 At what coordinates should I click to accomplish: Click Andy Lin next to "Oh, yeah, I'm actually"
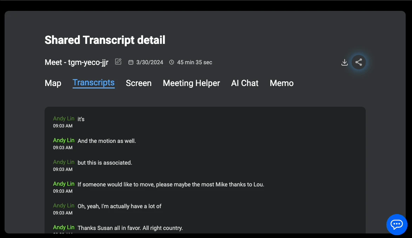tap(64, 206)
